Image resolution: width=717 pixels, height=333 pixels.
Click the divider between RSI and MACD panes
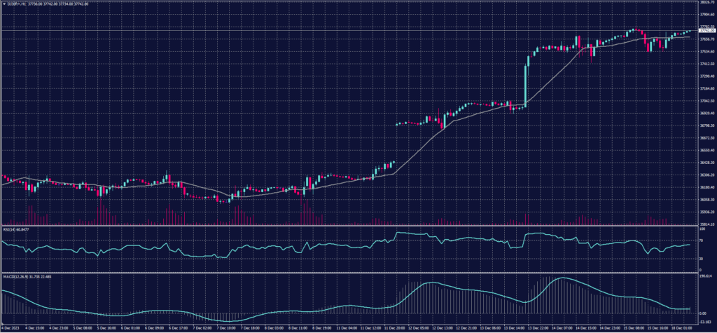pos(350,271)
